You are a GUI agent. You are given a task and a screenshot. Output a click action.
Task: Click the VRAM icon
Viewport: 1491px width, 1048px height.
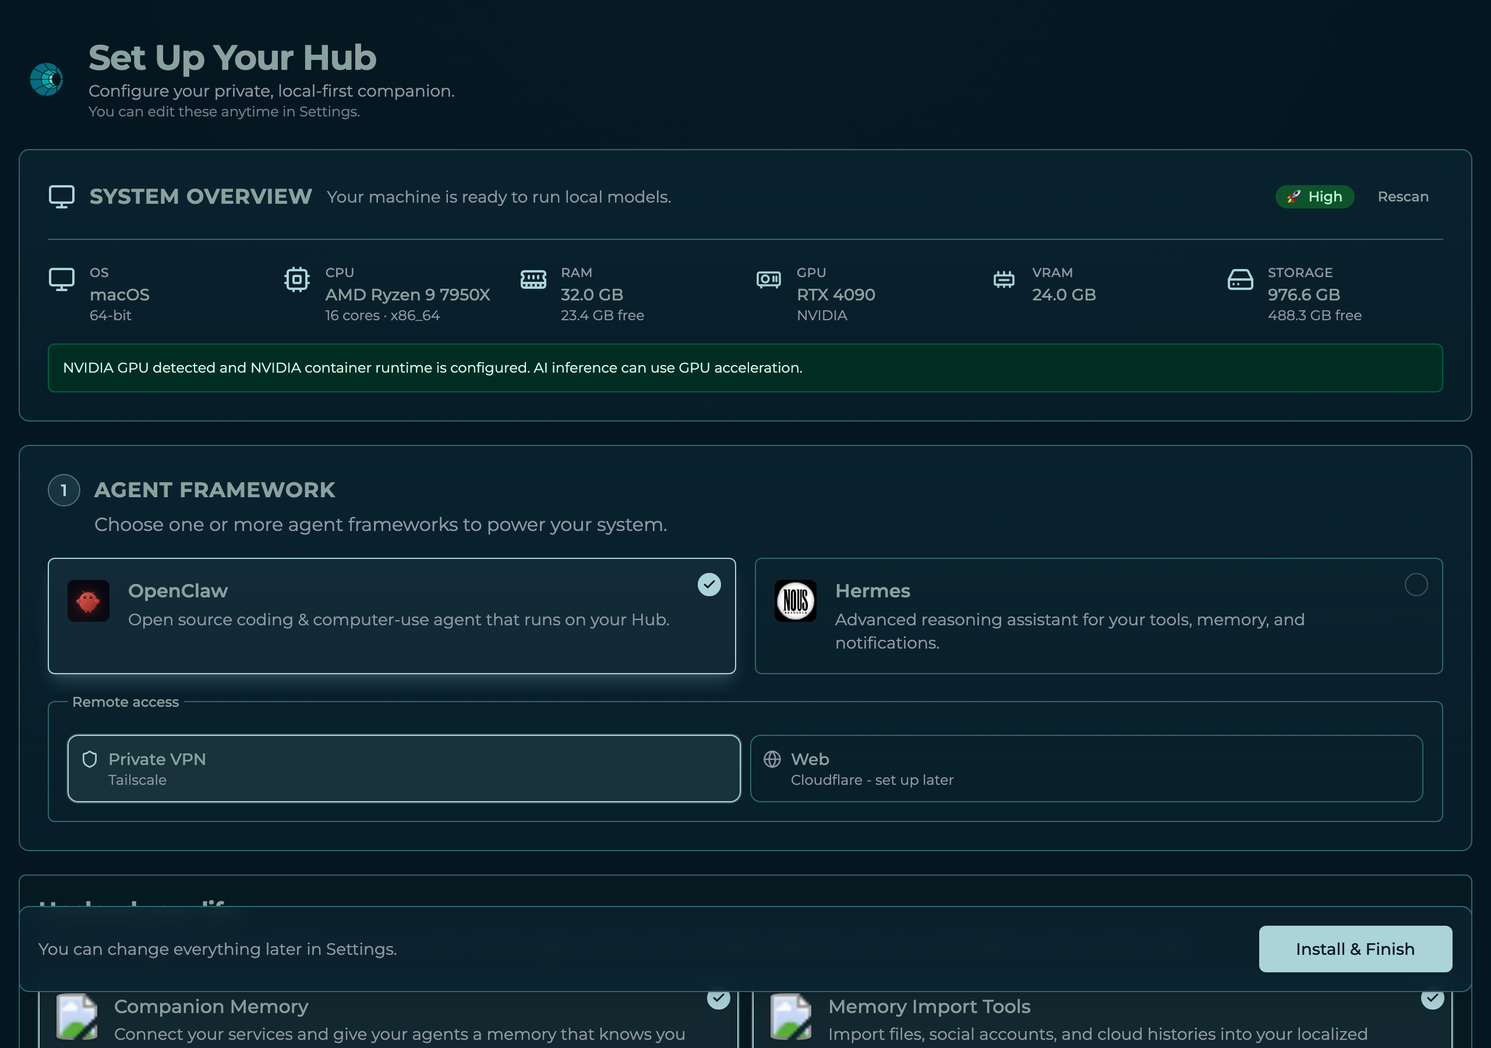pyautogui.click(x=1004, y=279)
